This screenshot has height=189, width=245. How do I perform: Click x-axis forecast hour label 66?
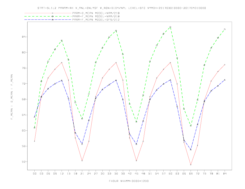[184, 174]
